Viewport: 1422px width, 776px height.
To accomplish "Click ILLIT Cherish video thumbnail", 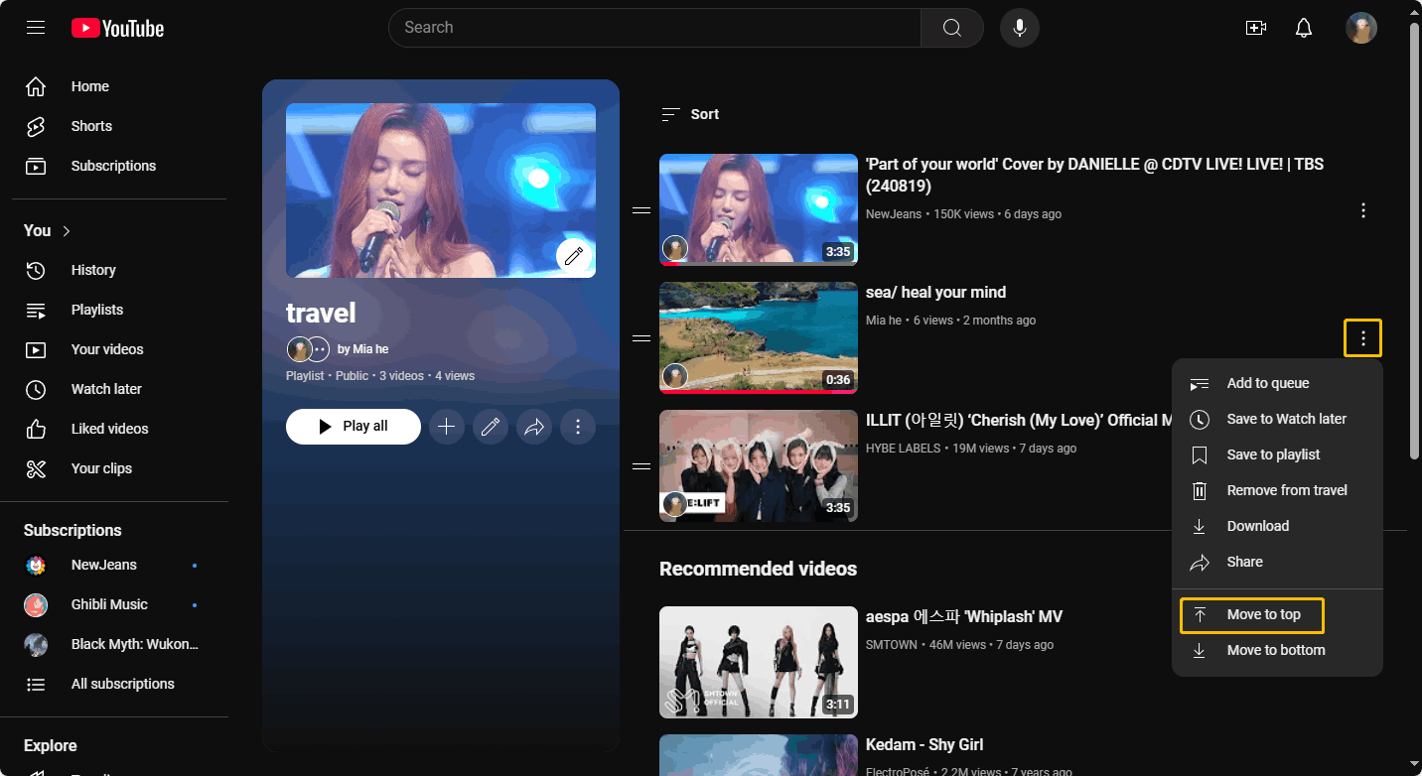I will click(x=759, y=465).
